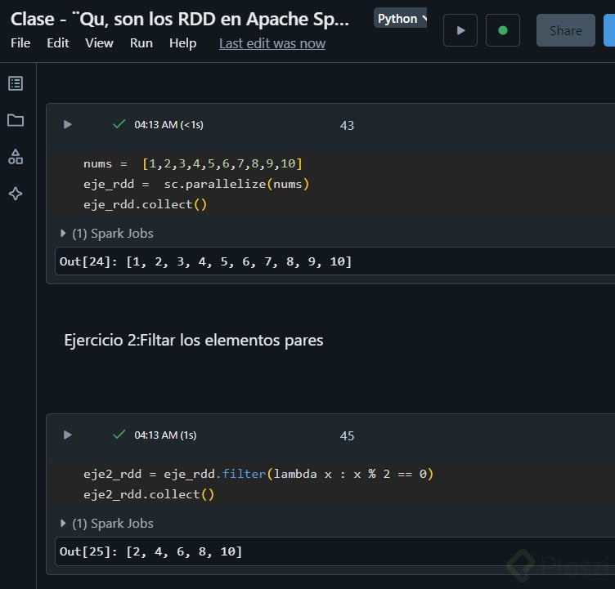Open the Help menu

coord(182,43)
